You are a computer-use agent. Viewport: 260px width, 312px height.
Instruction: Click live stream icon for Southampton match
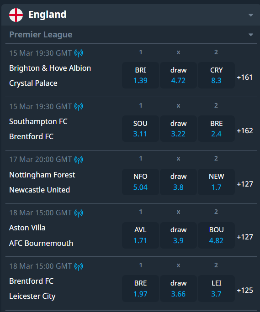(79, 106)
